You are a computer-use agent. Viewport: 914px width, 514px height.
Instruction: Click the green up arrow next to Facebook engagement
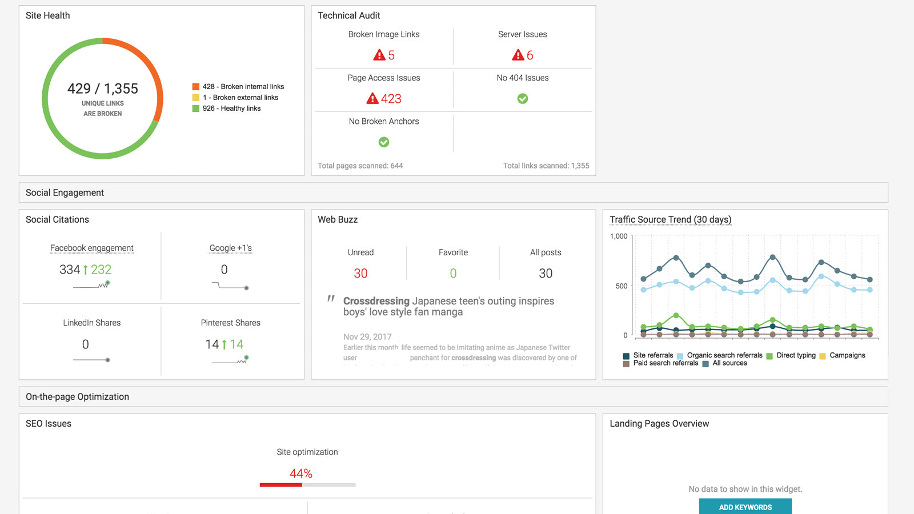(86, 269)
